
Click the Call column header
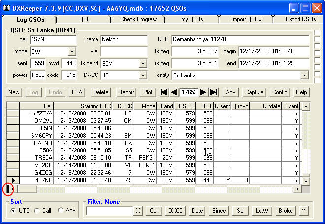pos(36,106)
